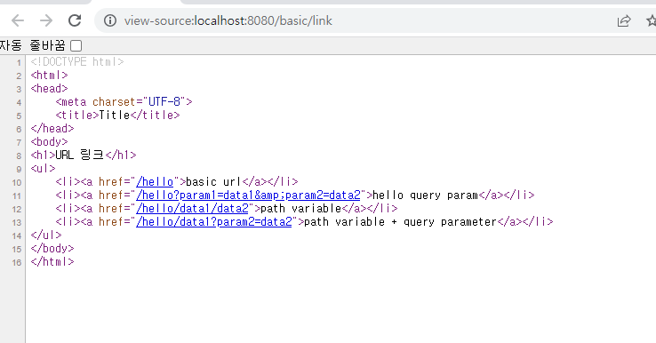Open the /hello/data1?param2=data2 link
Image resolution: width=656 pixels, height=343 pixels.
pos(214,222)
